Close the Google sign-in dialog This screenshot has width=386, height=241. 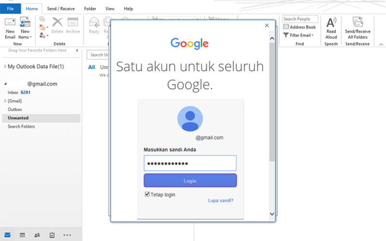tap(267, 26)
